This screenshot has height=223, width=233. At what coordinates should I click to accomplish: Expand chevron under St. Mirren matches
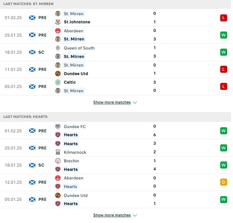coord(135,102)
